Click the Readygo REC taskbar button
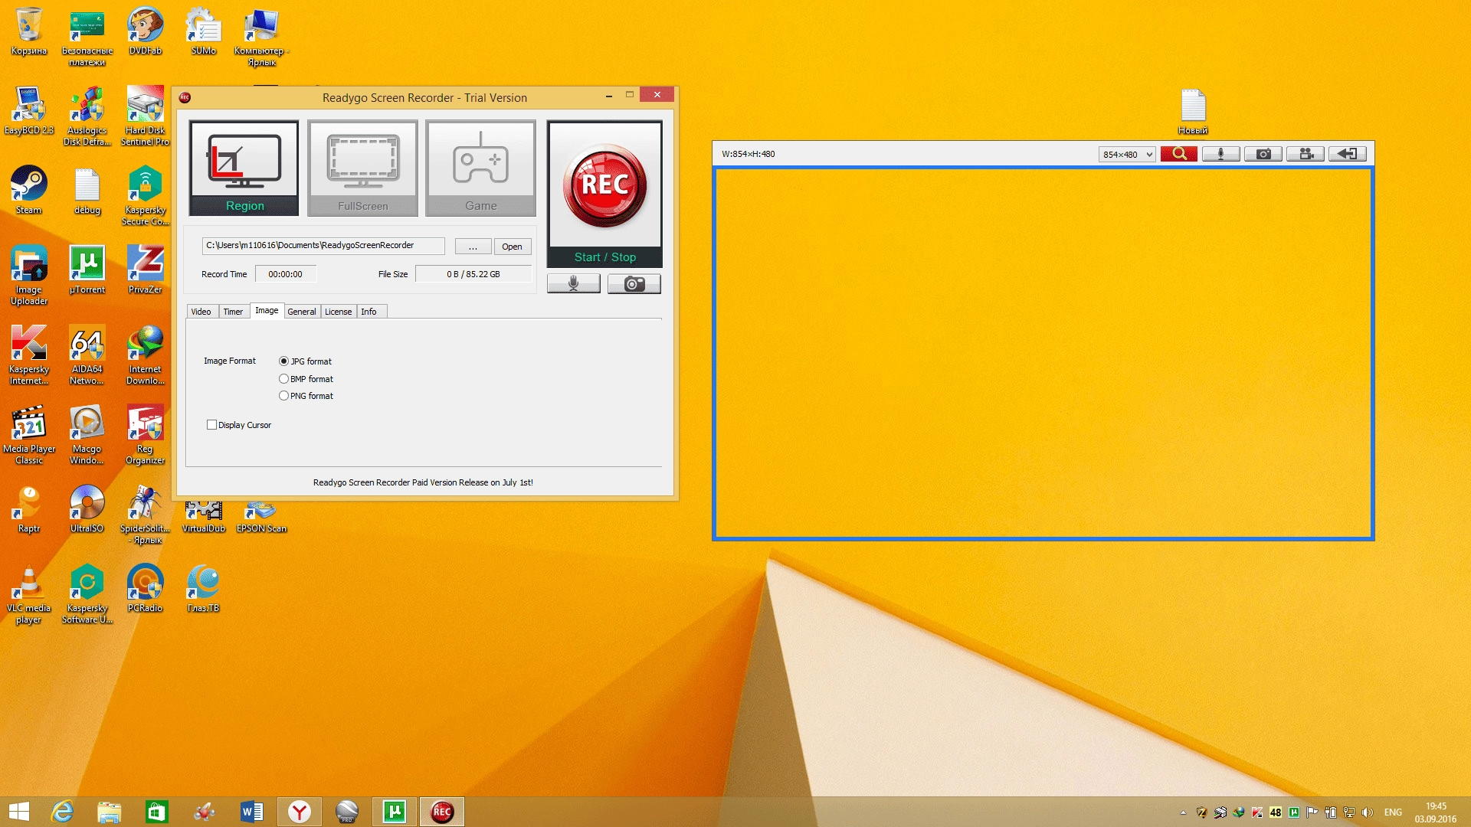Screen dimensions: 1471x827 pos(442,812)
